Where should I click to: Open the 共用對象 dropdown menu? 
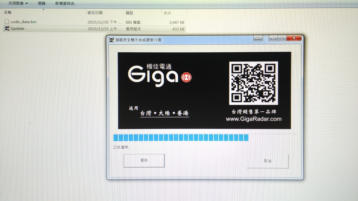(18, 3)
